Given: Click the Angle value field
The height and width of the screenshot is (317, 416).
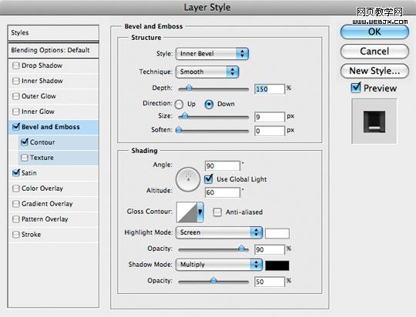Looking at the screenshot, I should 223,166.
